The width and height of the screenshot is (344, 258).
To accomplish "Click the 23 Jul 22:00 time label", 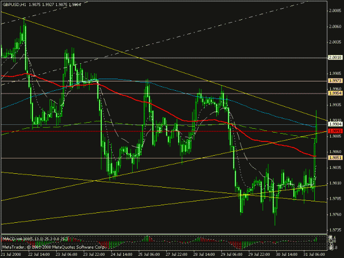I will (94, 255).
